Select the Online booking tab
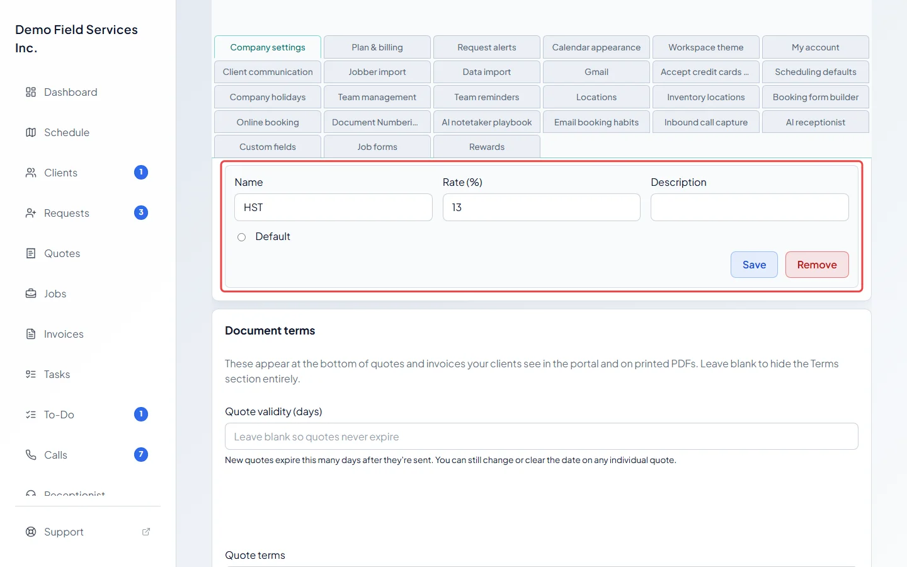 pyautogui.click(x=268, y=122)
